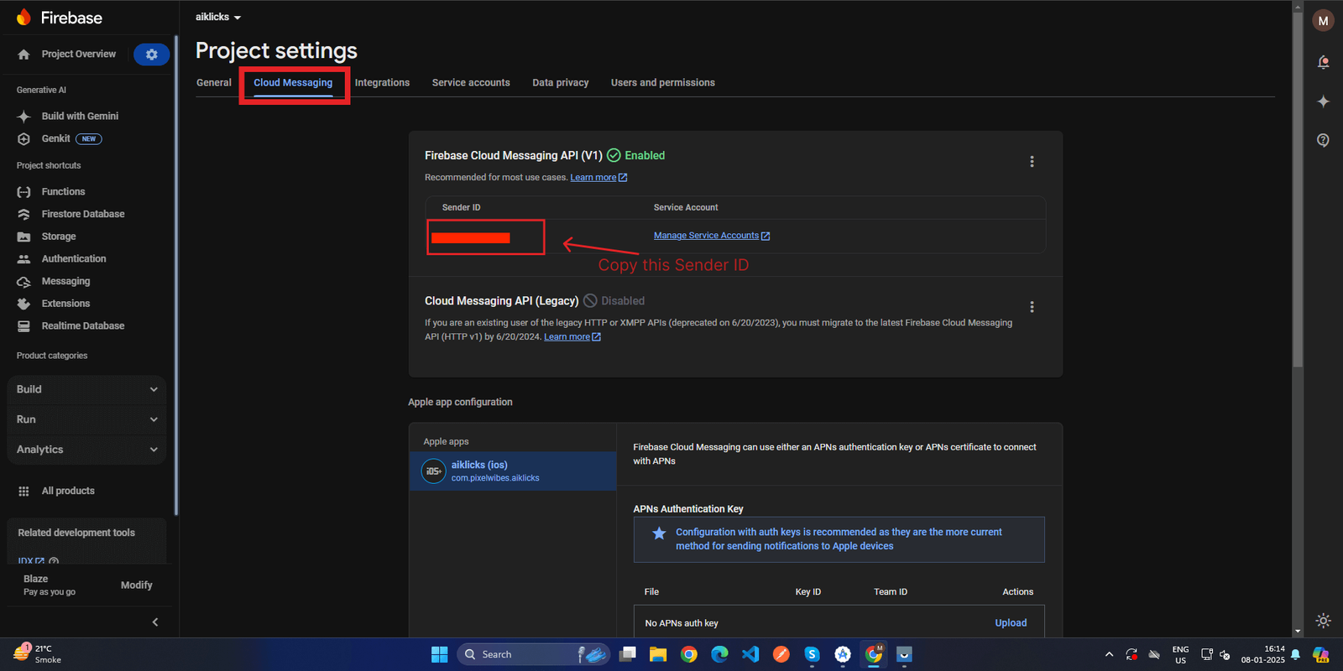Open Visual Studio Code from the taskbar
Screen dimensions: 1343x671
click(x=750, y=654)
